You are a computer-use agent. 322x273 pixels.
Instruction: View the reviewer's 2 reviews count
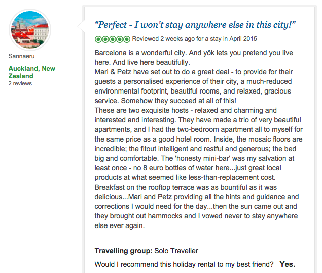[x=20, y=83]
